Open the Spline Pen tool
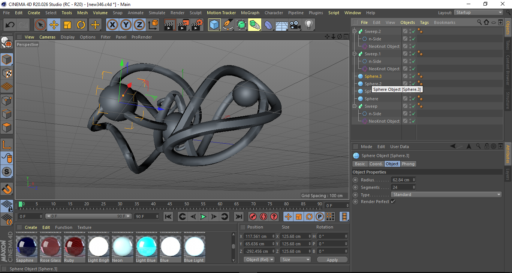This screenshot has width=512, height=273. click(x=228, y=25)
